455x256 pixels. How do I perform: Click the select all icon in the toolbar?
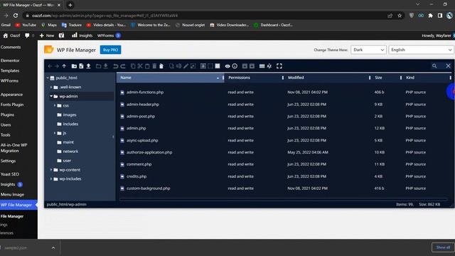[x=203, y=66]
